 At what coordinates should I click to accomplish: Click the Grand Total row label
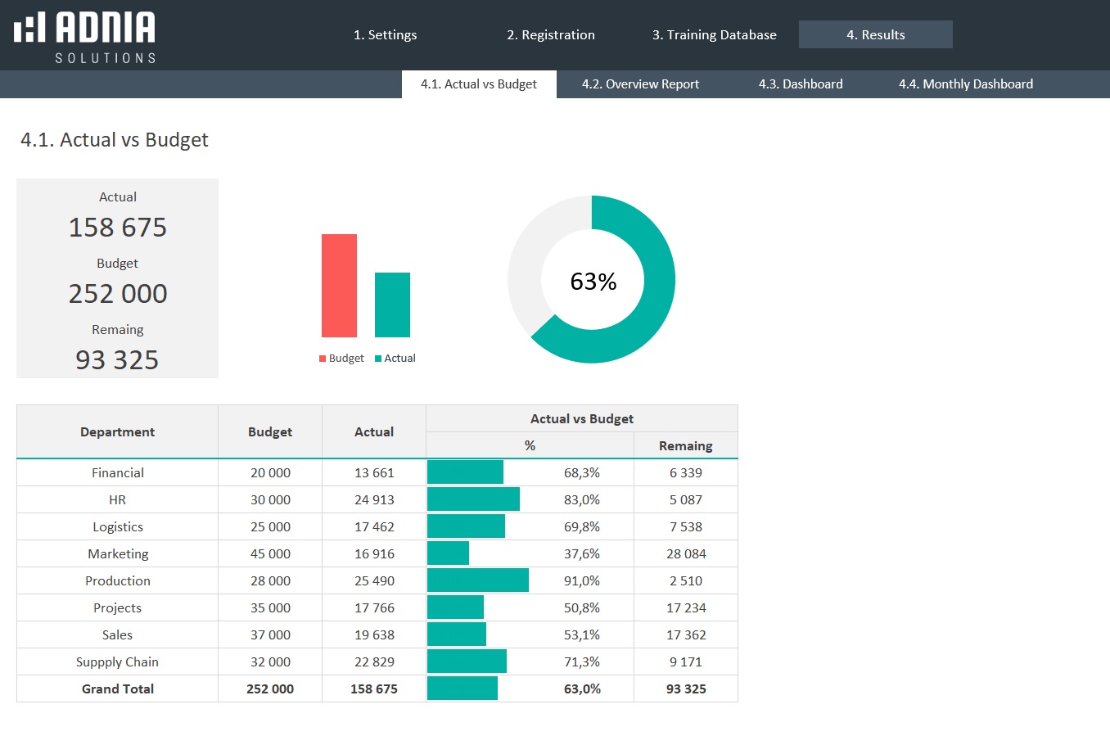[118, 689]
